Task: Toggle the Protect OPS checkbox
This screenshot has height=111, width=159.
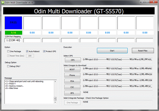Action: [x=44, y=51]
